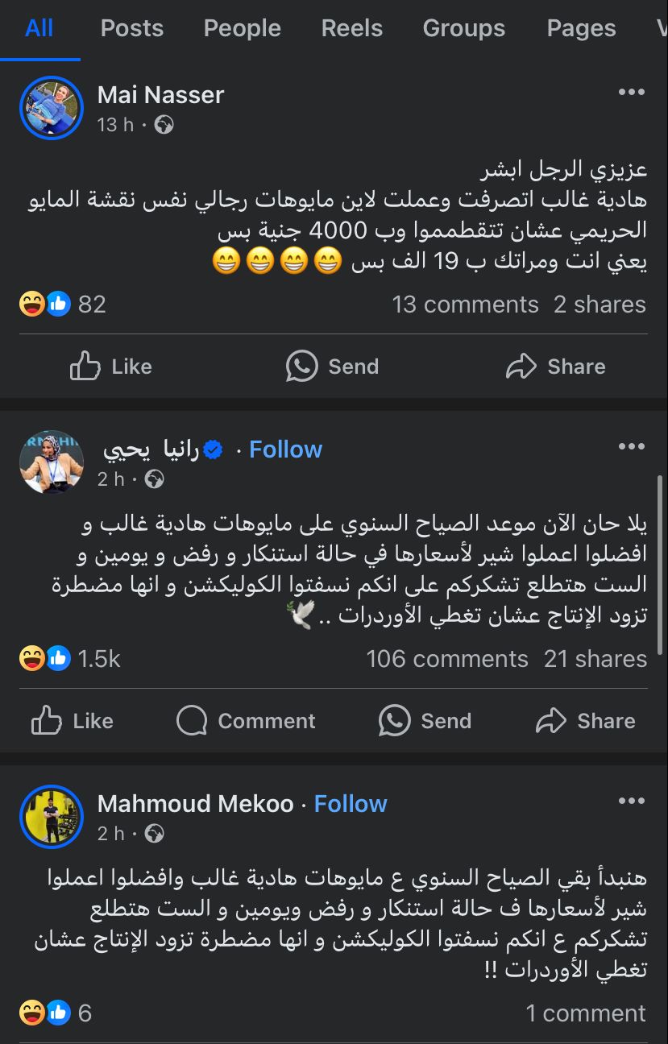Switch to the Reels tab
This screenshot has width=668, height=1044.
(352, 29)
